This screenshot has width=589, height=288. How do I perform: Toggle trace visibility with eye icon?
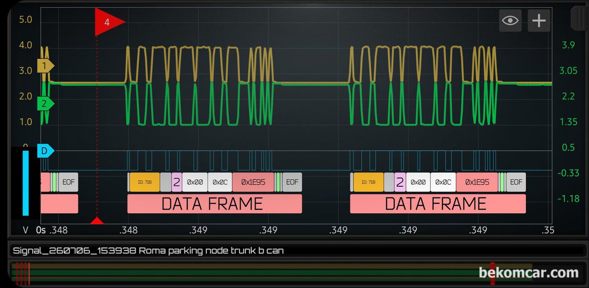510,20
